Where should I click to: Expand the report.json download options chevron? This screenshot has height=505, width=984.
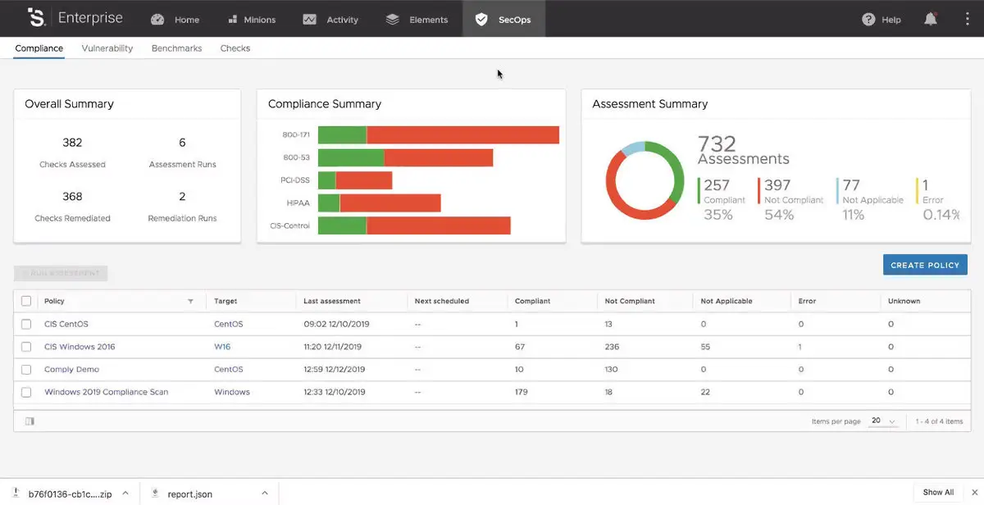pos(265,494)
